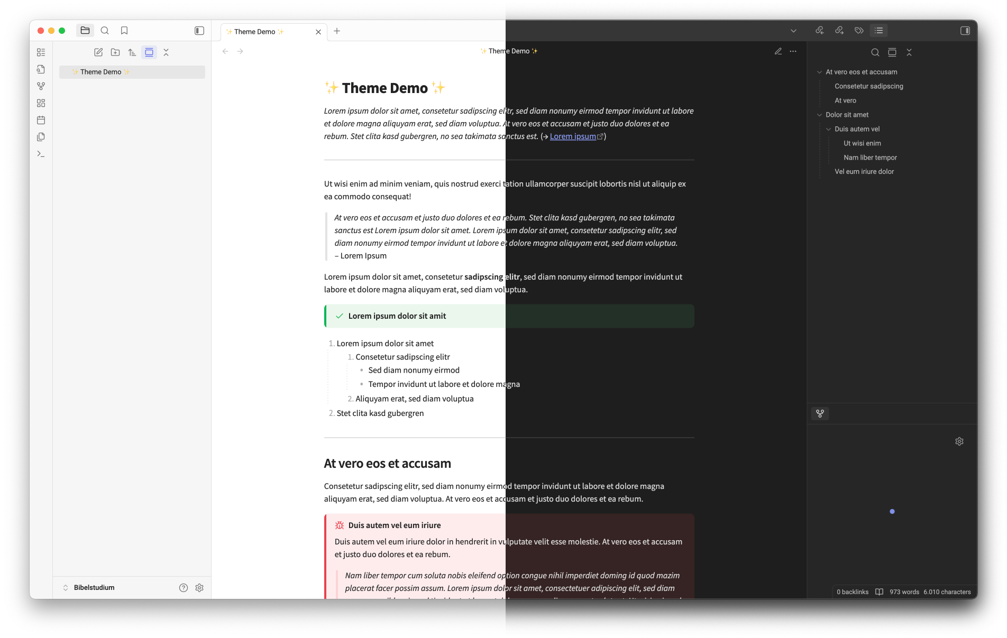Open the bookmarks tab in left sidebar
Screen dimensions: 1007x638
pos(124,31)
